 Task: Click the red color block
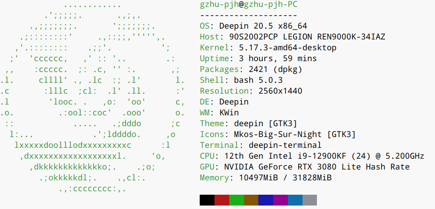[x=222, y=200]
